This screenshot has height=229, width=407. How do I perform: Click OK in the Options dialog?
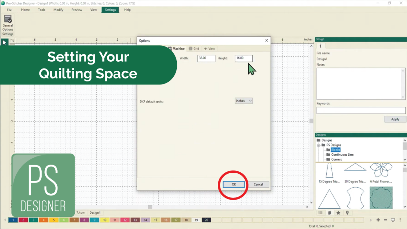(233, 184)
